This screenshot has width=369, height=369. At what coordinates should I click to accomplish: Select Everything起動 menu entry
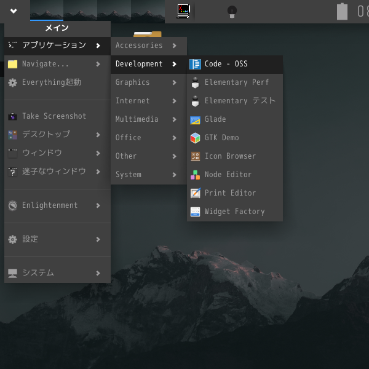click(x=57, y=82)
